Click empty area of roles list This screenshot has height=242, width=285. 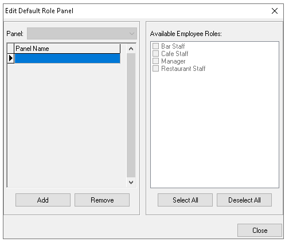click(214, 130)
